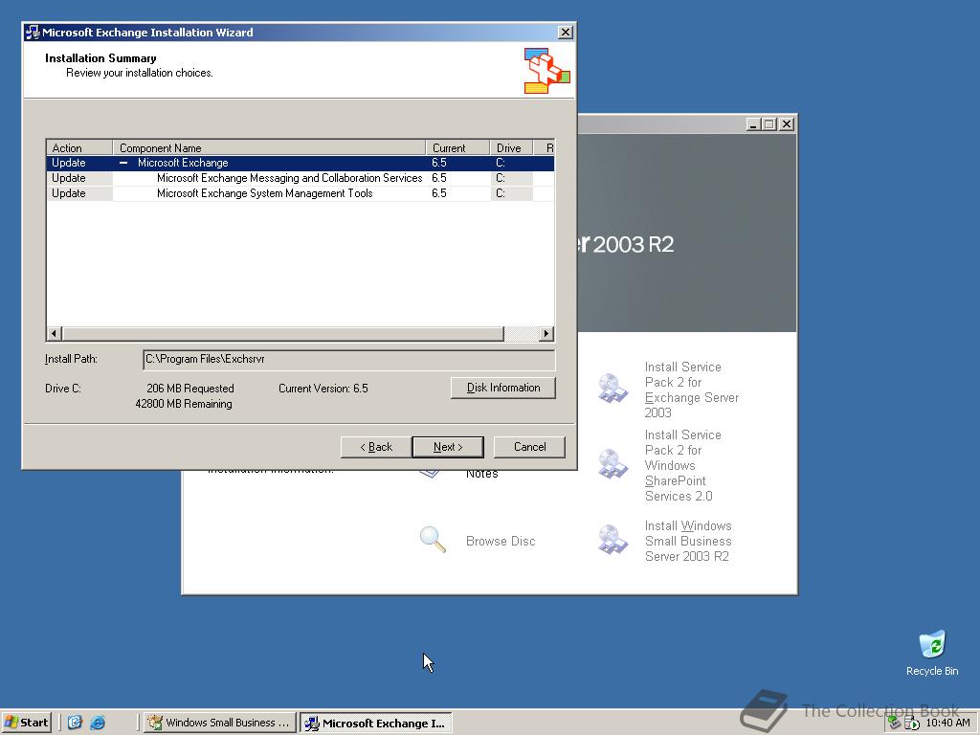Open Action dropdown for Messaging and Collaboration Services
Viewport: 980px width, 735px height.
click(79, 178)
